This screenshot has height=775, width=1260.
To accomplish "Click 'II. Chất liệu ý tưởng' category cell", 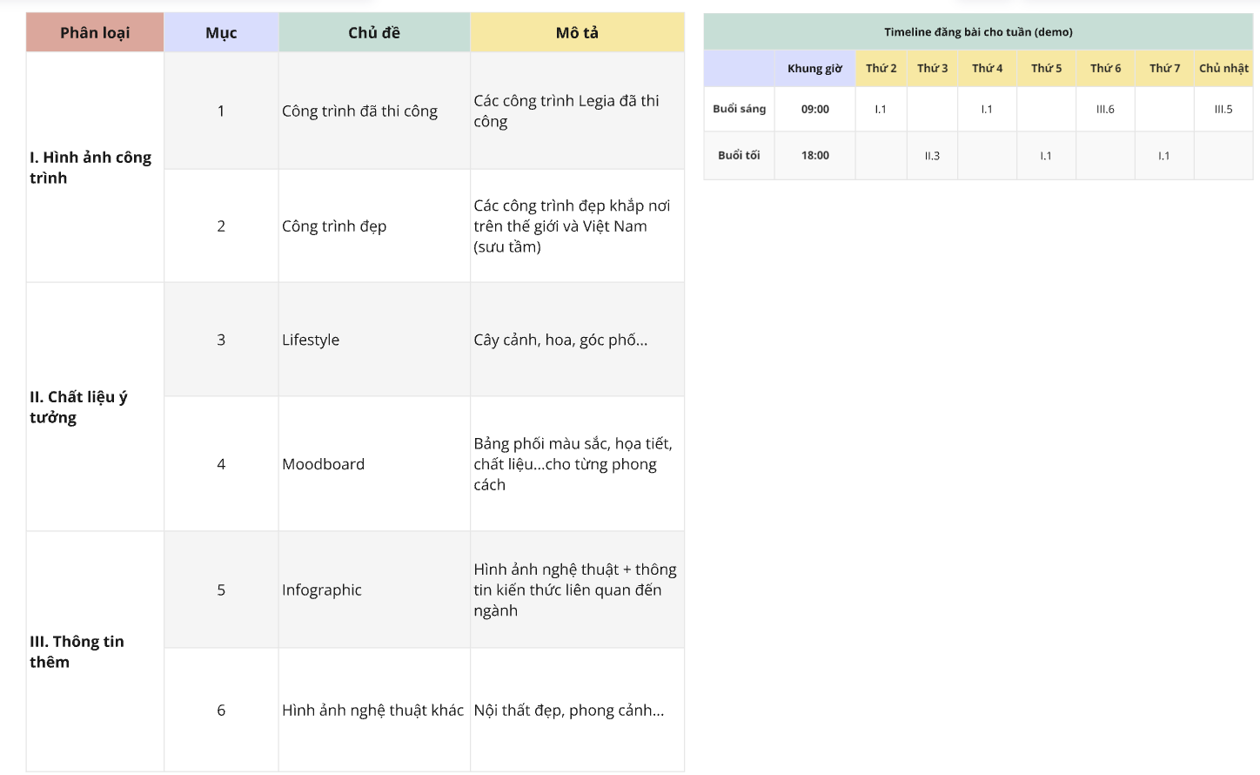I will [95, 407].
